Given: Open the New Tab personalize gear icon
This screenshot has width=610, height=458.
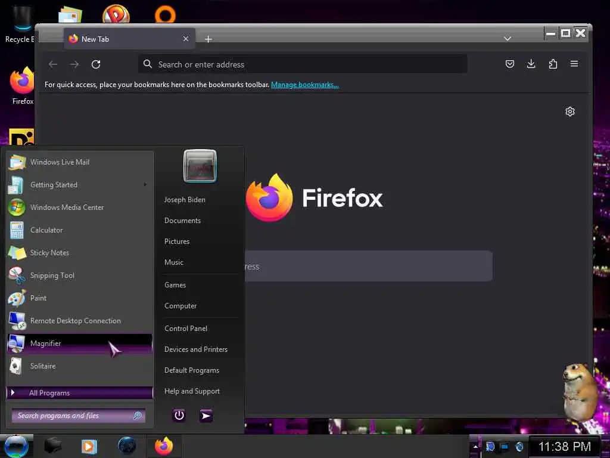Looking at the screenshot, I should pos(570,112).
